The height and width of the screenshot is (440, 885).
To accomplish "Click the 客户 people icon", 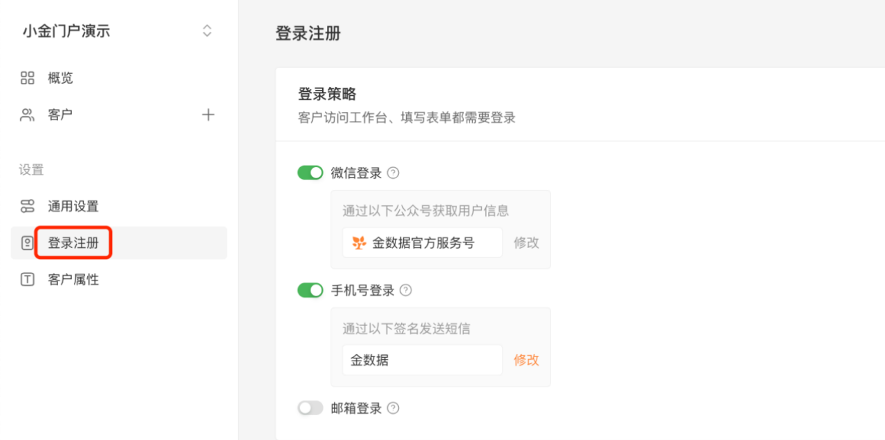I will (27, 115).
